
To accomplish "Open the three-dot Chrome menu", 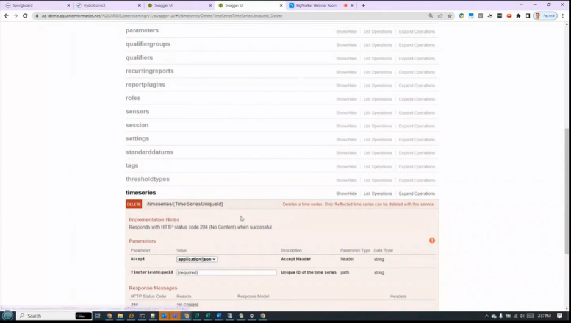I will pyautogui.click(x=563, y=16).
